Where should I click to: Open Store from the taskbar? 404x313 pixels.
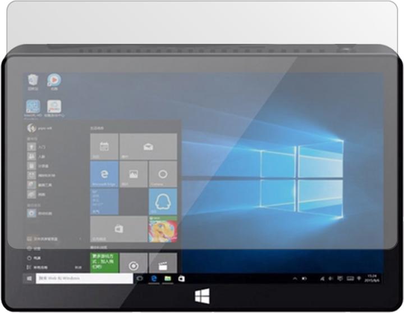pyautogui.click(x=181, y=279)
